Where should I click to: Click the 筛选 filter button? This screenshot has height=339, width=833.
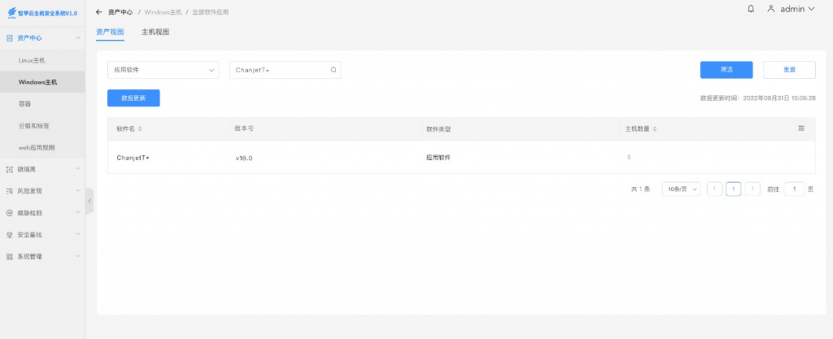click(726, 70)
